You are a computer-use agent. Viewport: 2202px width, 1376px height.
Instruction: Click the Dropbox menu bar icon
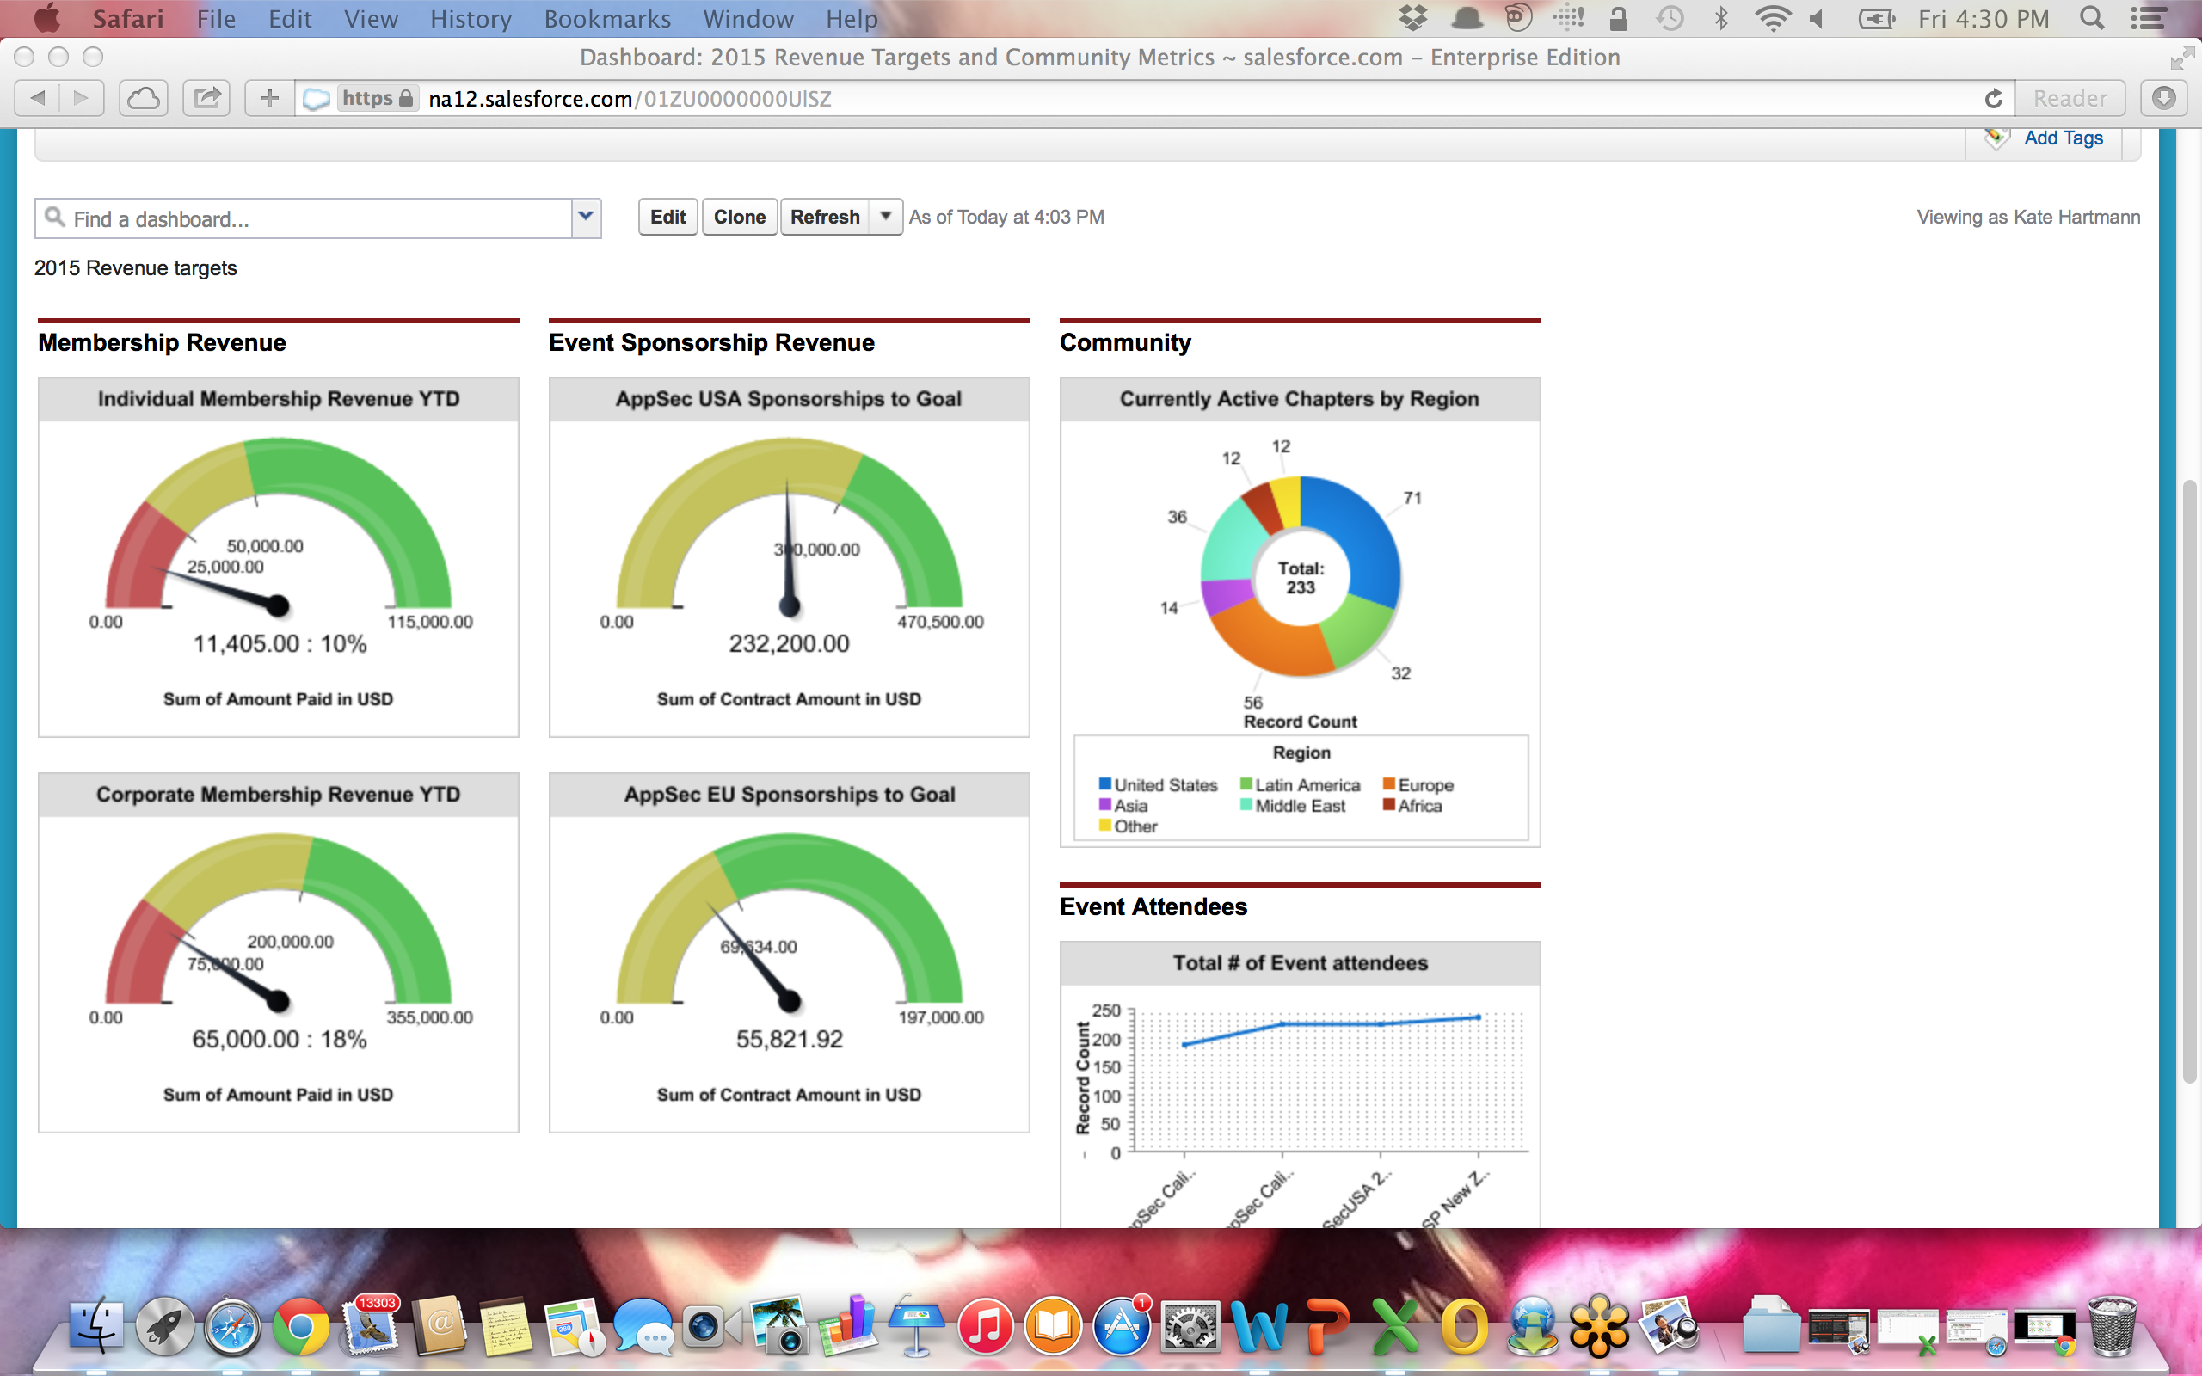pos(1412,18)
